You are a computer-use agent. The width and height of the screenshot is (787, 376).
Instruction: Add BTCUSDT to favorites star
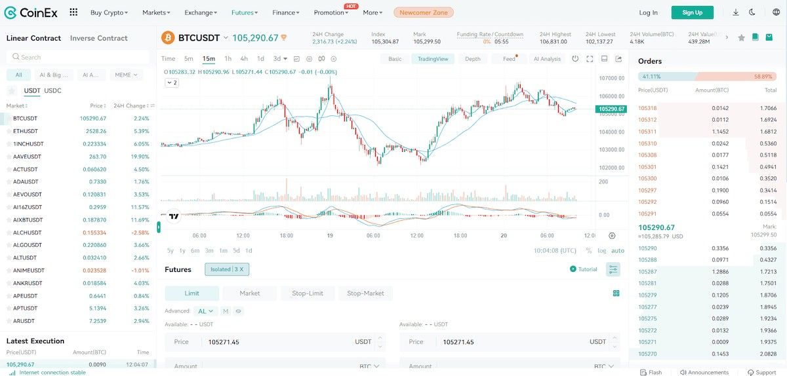click(742, 38)
